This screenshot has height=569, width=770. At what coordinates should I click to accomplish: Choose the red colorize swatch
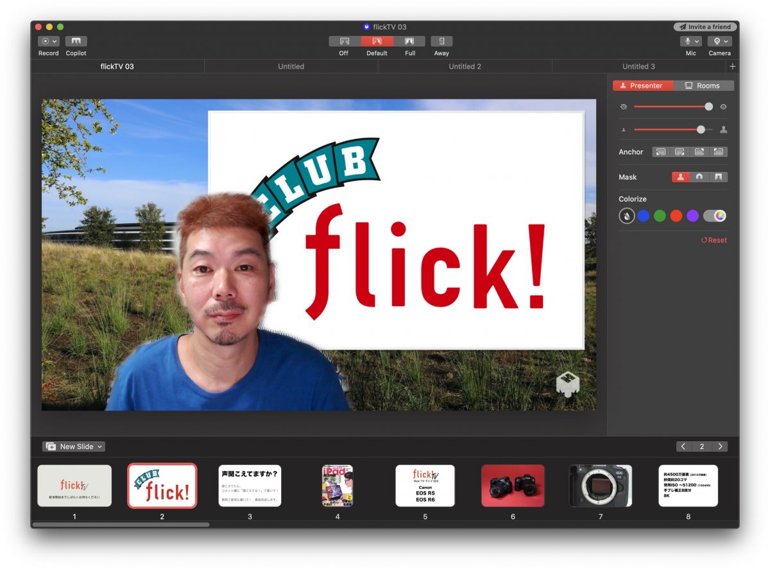point(676,216)
